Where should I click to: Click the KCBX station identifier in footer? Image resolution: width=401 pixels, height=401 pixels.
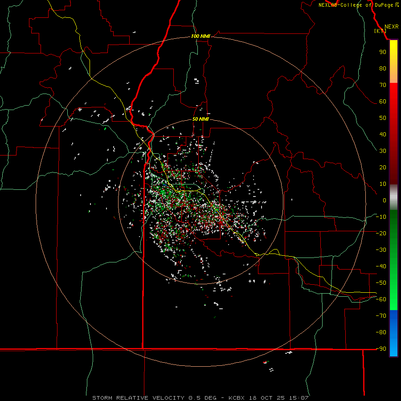(237, 398)
